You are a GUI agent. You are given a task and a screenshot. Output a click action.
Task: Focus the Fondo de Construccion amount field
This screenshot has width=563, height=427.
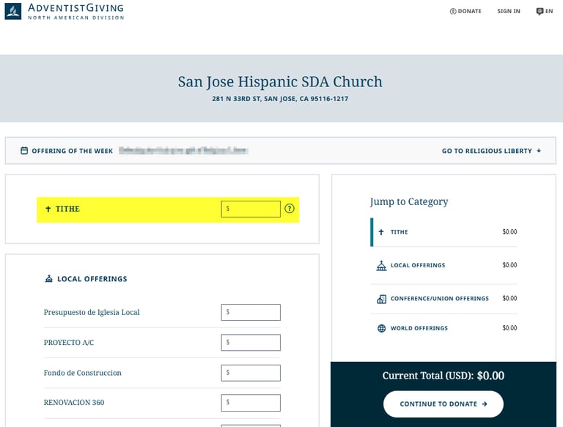(251, 373)
